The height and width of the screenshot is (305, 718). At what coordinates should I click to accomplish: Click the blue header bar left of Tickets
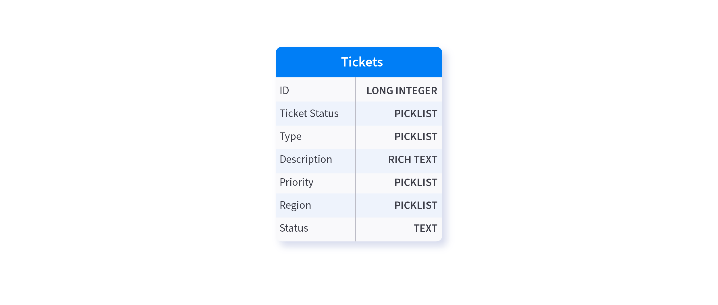(x=304, y=62)
